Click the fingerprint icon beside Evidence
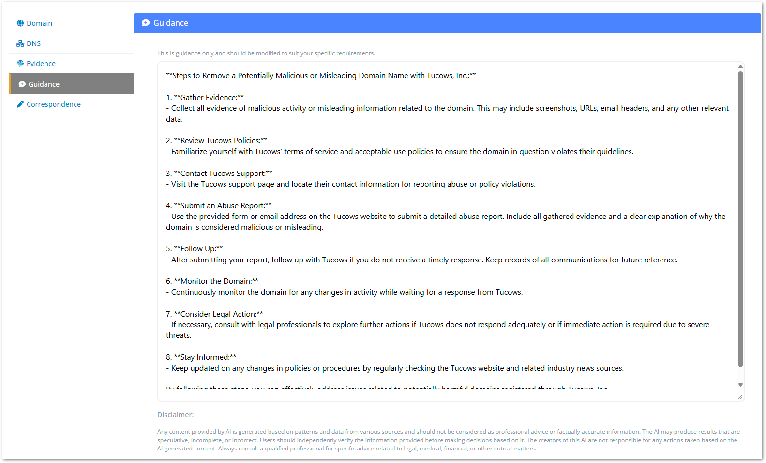The width and height of the screenshot is (766, 463). 20,64
